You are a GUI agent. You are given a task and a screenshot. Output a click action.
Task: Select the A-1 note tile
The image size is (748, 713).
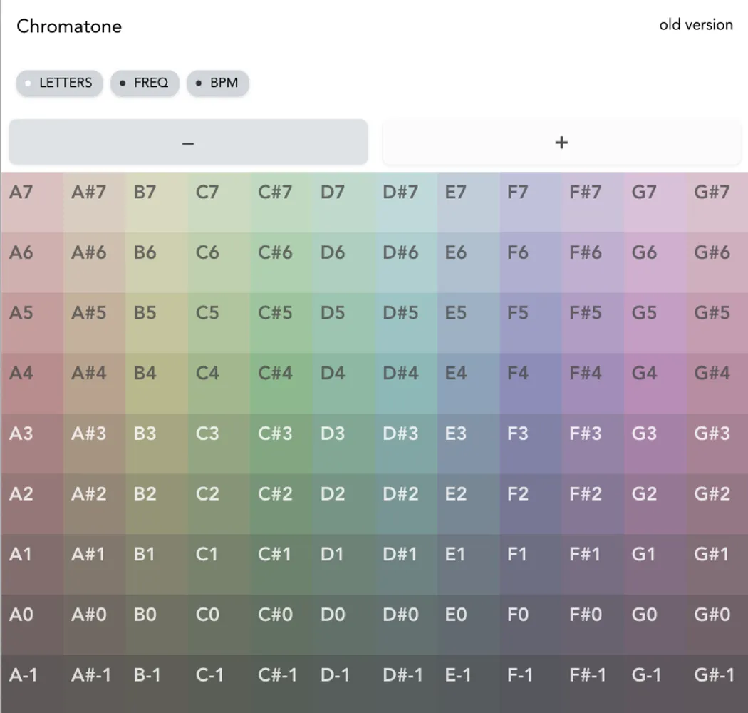point(31,684)
